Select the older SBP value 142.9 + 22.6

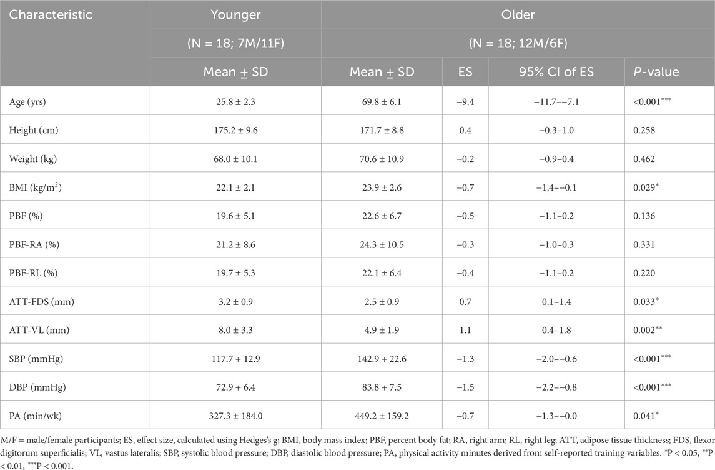(x=382, y=359)
